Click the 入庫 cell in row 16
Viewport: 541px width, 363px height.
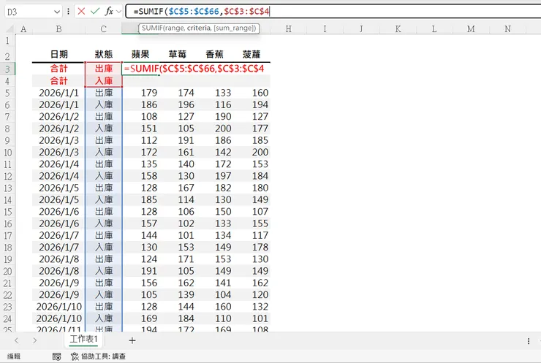(x=104, y=223)
